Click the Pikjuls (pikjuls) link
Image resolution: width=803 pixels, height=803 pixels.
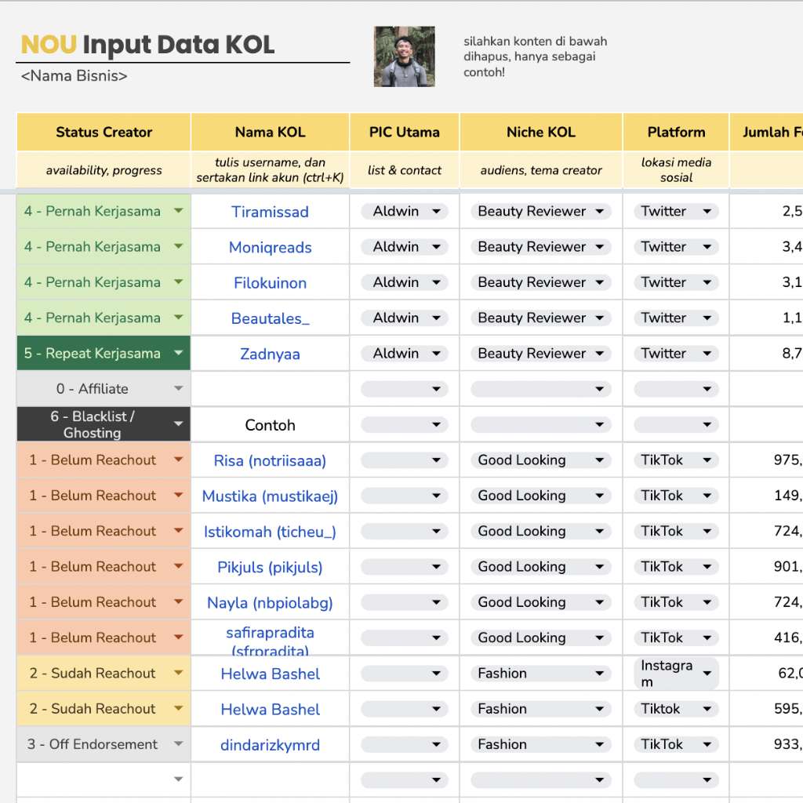270,567
